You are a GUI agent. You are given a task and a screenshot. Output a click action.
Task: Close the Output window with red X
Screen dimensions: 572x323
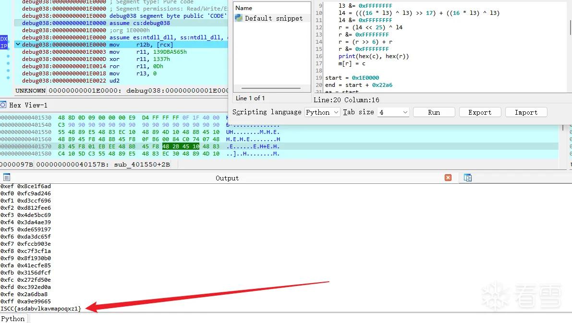point(448,178)
